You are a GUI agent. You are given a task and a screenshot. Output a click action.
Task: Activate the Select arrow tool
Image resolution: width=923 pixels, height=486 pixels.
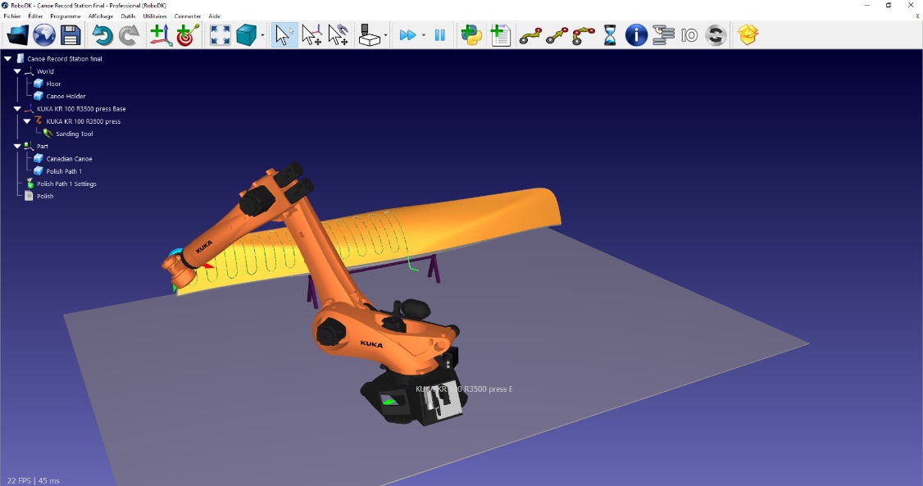click(x=284, y=35)
